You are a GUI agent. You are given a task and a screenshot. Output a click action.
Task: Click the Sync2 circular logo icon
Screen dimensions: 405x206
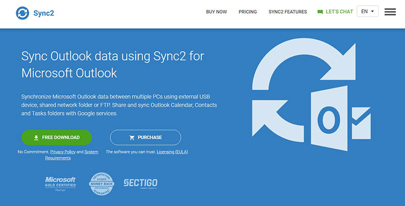[22, 13]
